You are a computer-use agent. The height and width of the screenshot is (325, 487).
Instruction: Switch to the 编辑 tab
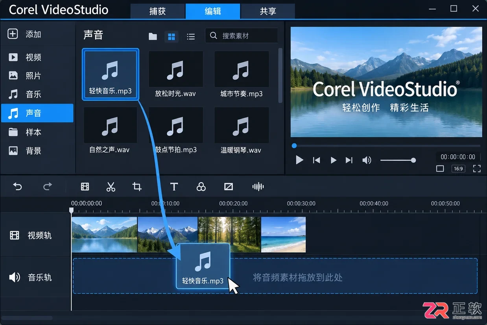coord(212,11)
